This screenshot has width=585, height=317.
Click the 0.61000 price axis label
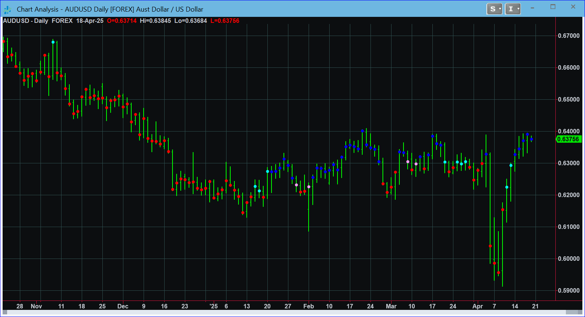(569, 227)
